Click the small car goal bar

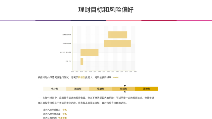click(x=82, y=61)
